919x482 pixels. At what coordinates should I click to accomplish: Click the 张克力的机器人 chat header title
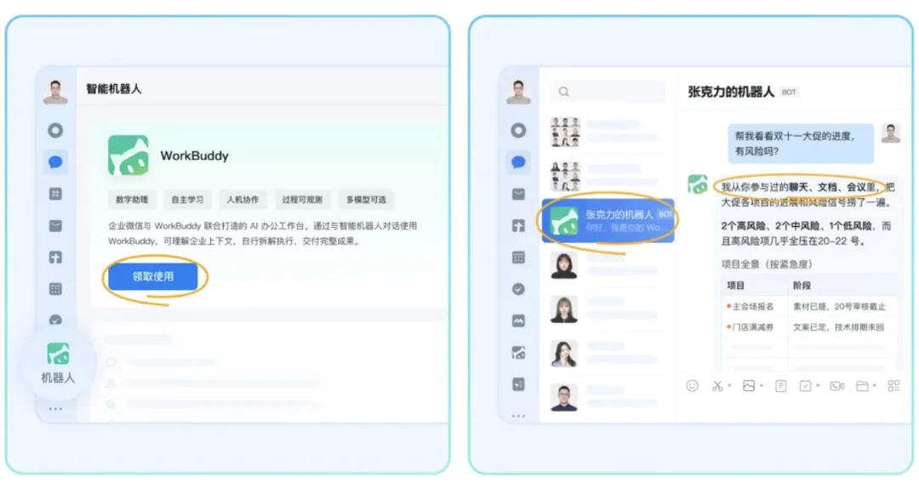(x=731, y=92)
